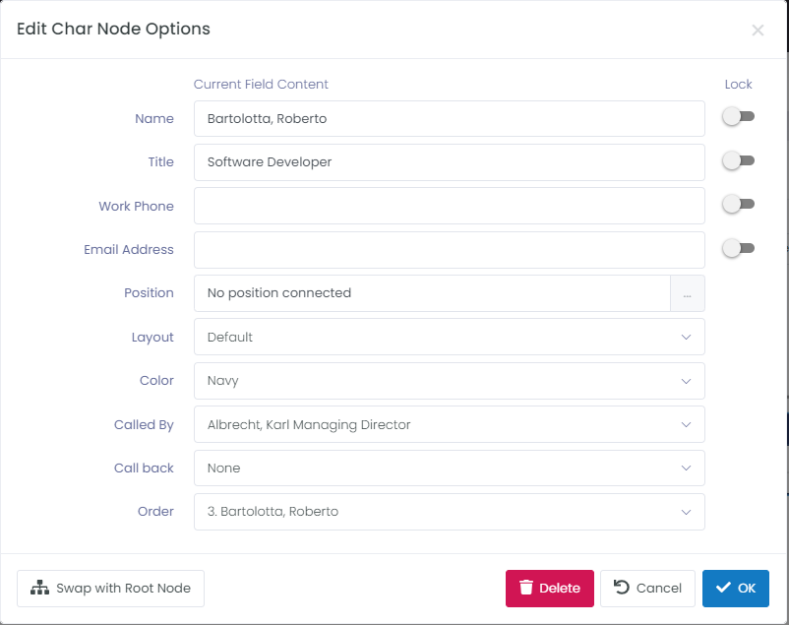Open the Color dropdown showing Navy
Image resolution: width=789 pixels, height=625 pixels.
[x=450, y=381]
